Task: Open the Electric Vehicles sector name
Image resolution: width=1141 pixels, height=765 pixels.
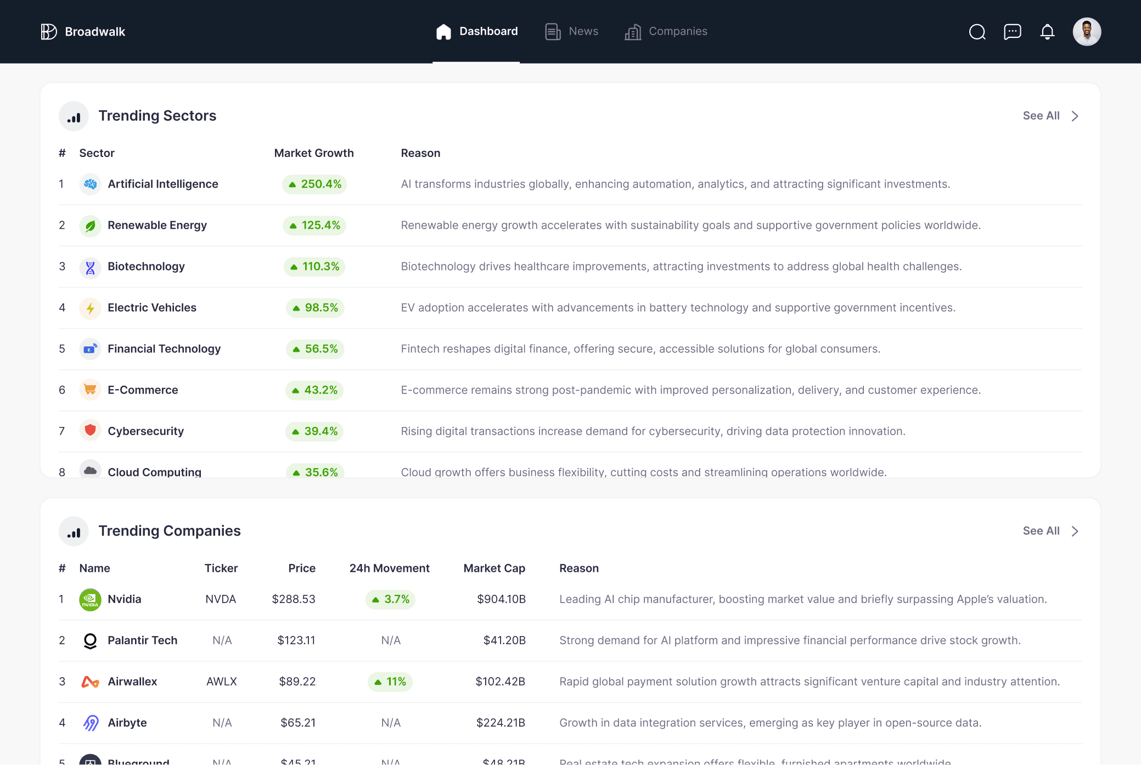Action: coord(152,307)
